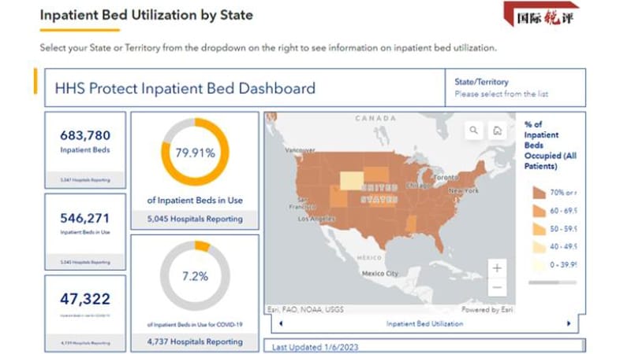Zoom out with the map minus button
Image resolution: width=631 pixels, height=354 pixels.
pyautogui.click(x=497, y=287)
